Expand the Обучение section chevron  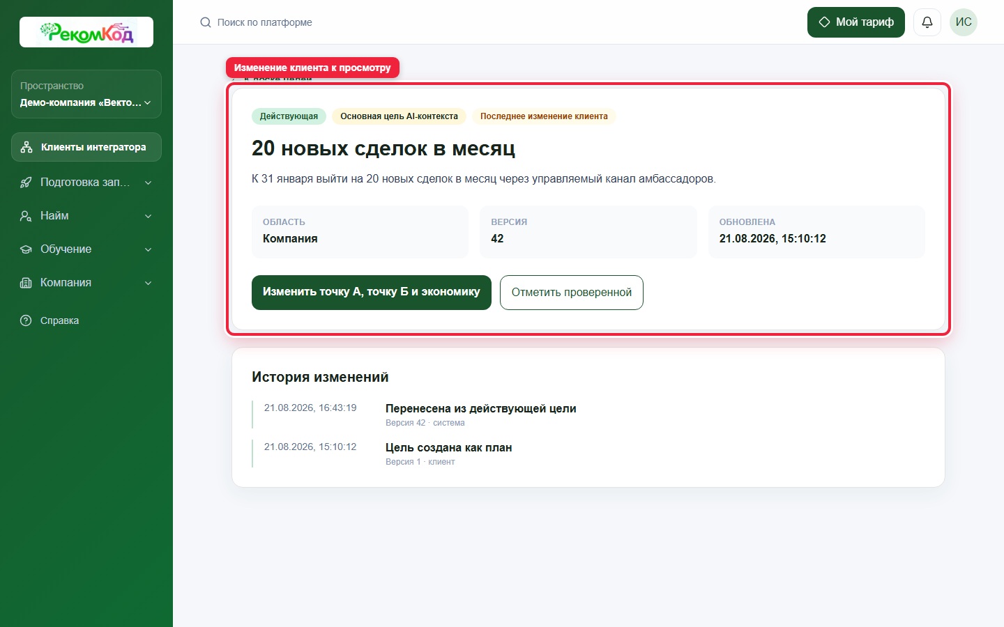[x=148, y=249]
